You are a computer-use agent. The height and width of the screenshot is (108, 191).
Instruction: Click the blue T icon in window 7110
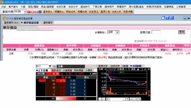coord(167,18)
